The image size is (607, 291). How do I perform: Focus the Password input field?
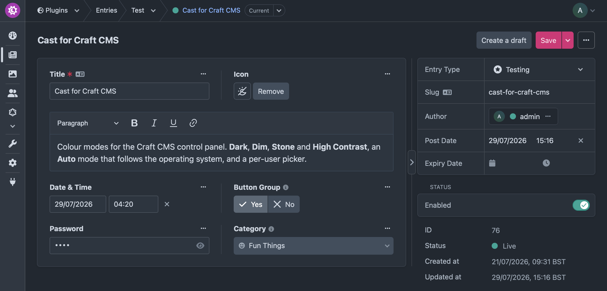[129, 246]
